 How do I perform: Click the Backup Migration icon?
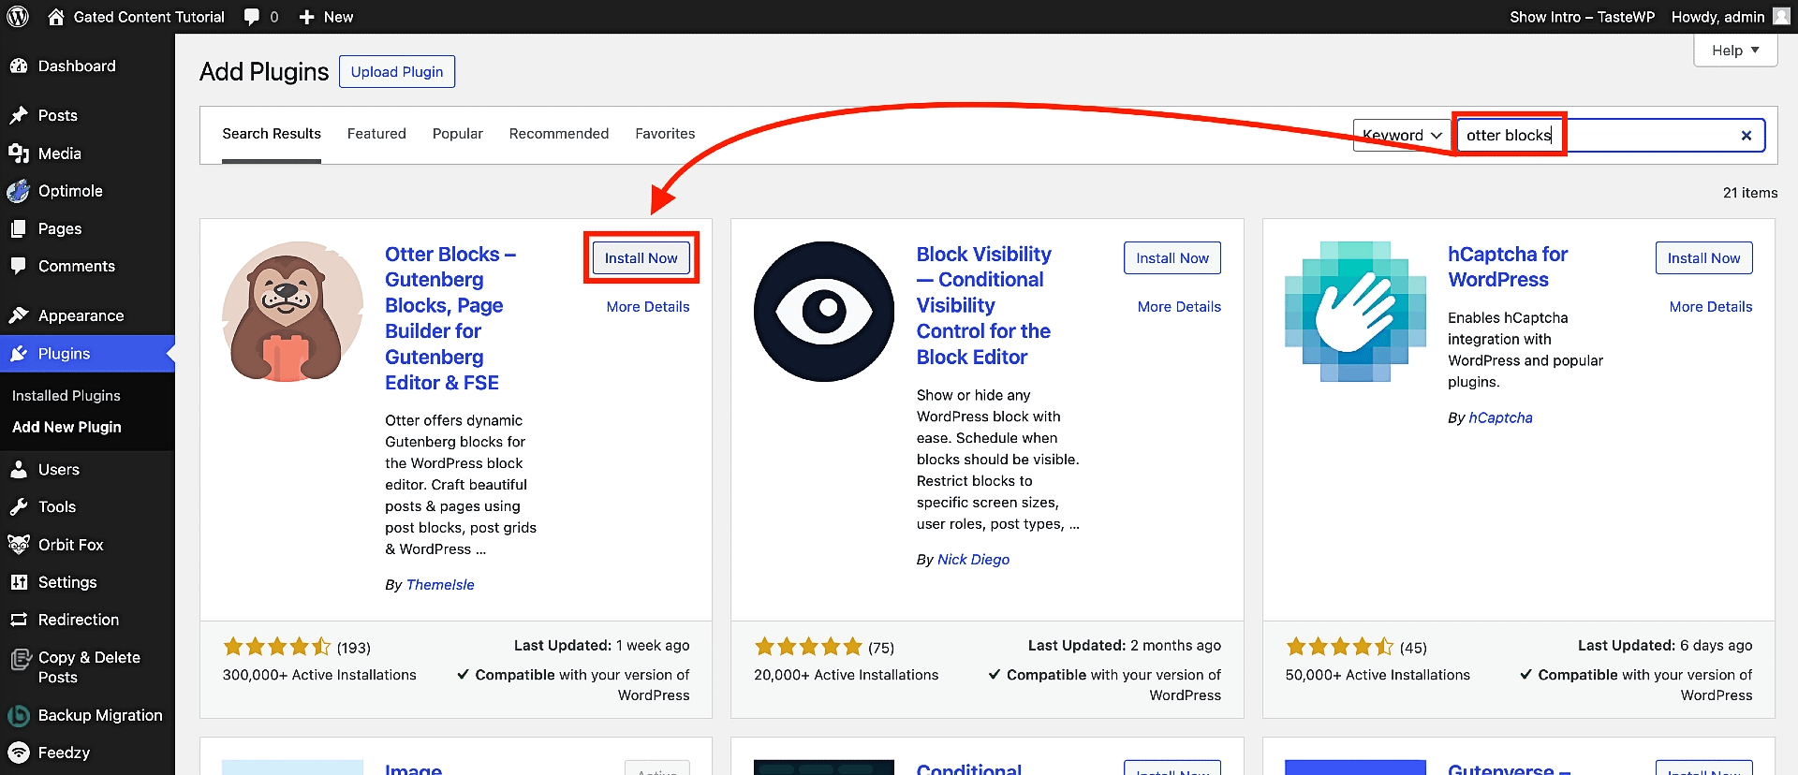click(x=19, y=715)
